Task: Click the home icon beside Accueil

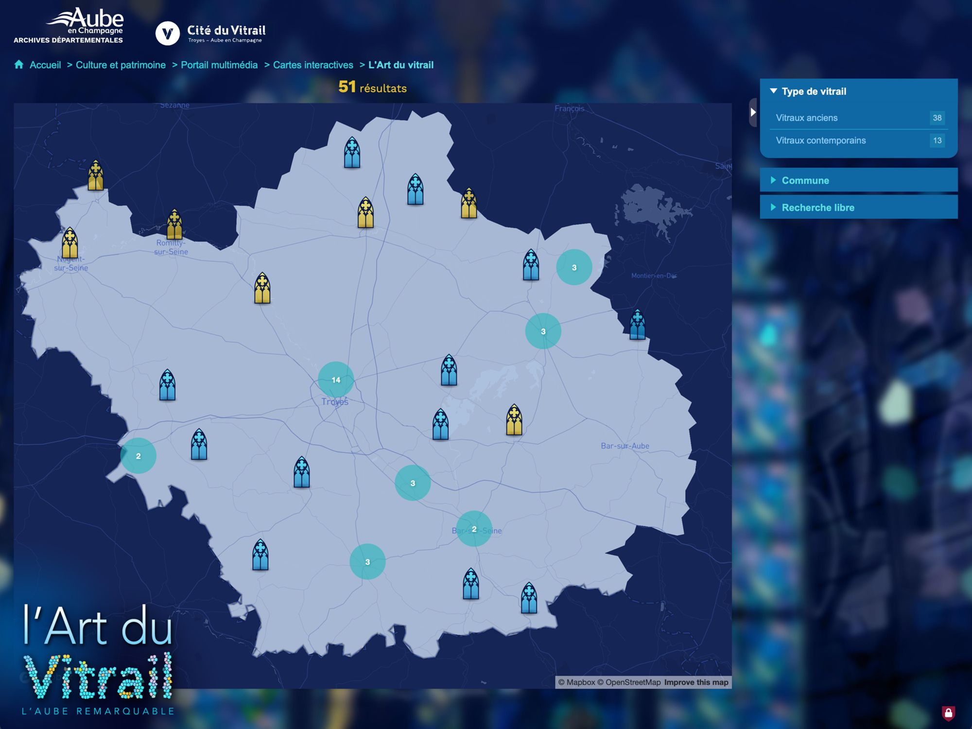Action: point(19,65)
